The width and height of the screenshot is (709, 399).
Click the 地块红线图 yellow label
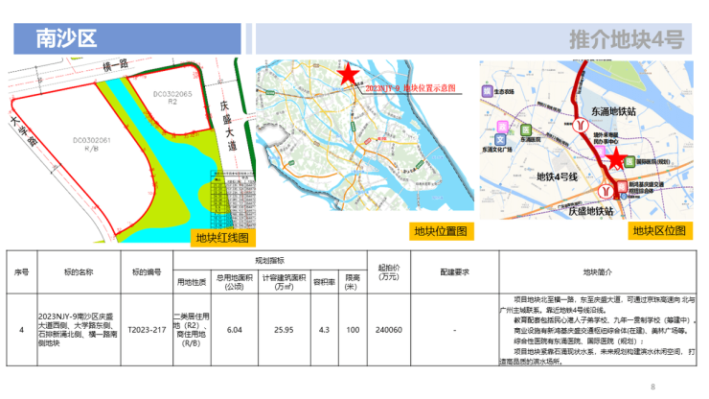point(221,237)
